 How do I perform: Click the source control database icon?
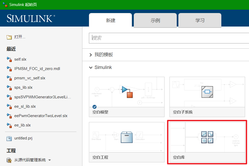9,160
